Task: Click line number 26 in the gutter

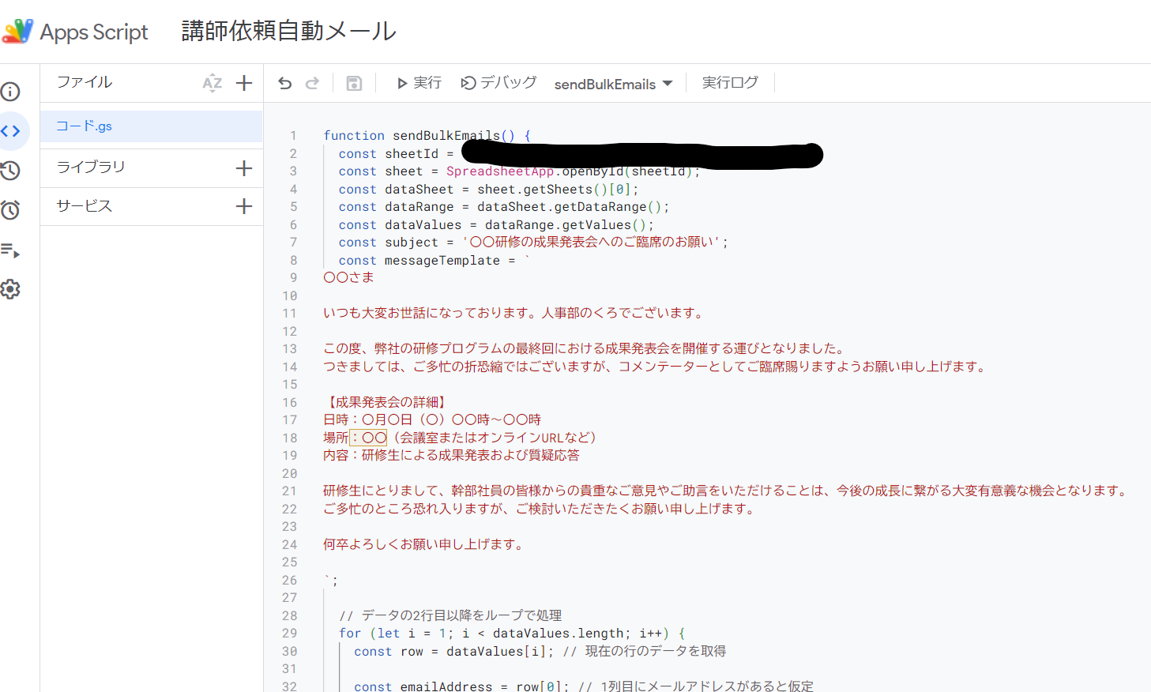Action: coord(290,580)
